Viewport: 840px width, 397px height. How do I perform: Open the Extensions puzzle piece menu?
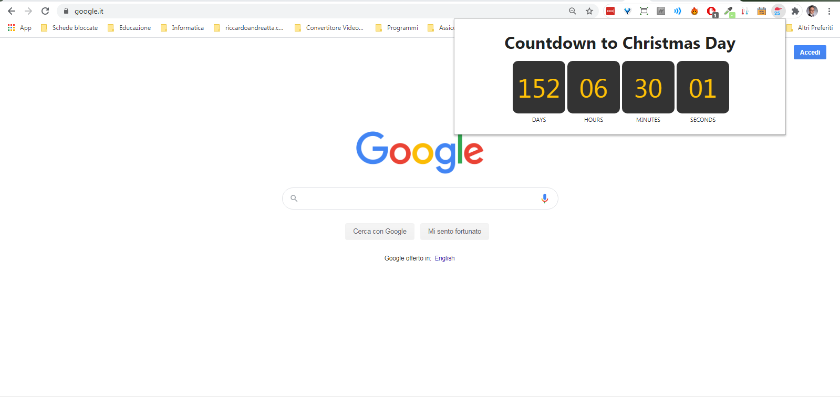point(795,11)
